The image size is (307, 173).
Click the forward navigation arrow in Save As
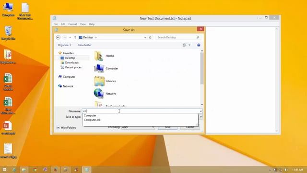pos(65,37)
